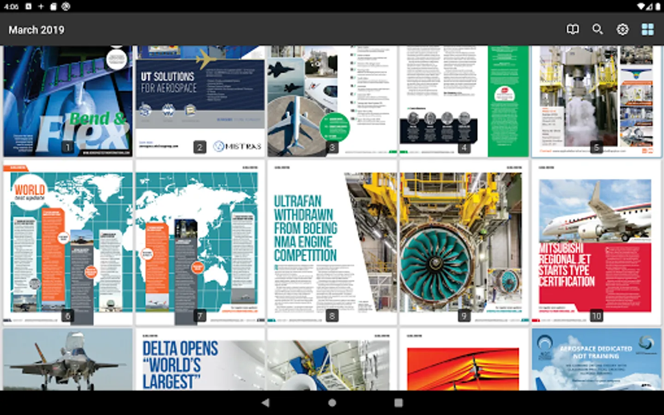This screenshot has width=664, height=415.
Task: Open page 10 Mitsubishi Regional Jet article
Action: click(596, 243)
